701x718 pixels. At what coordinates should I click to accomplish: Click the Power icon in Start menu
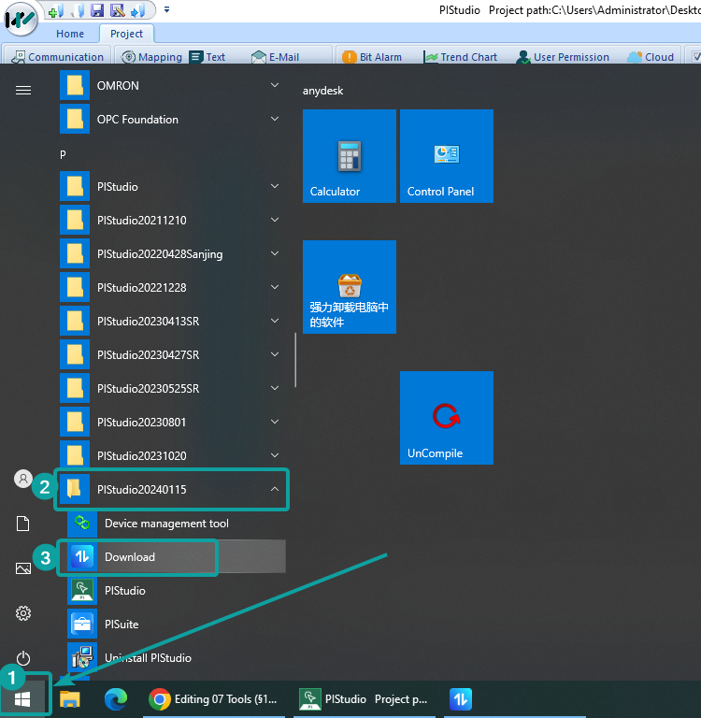click(23, 658)
